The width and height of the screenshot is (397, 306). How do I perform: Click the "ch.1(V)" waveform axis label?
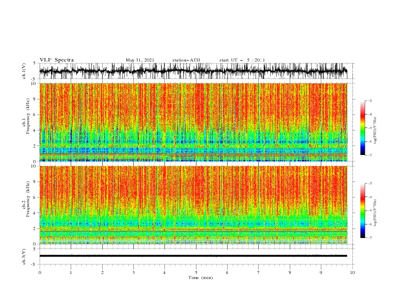pos(24,71)
